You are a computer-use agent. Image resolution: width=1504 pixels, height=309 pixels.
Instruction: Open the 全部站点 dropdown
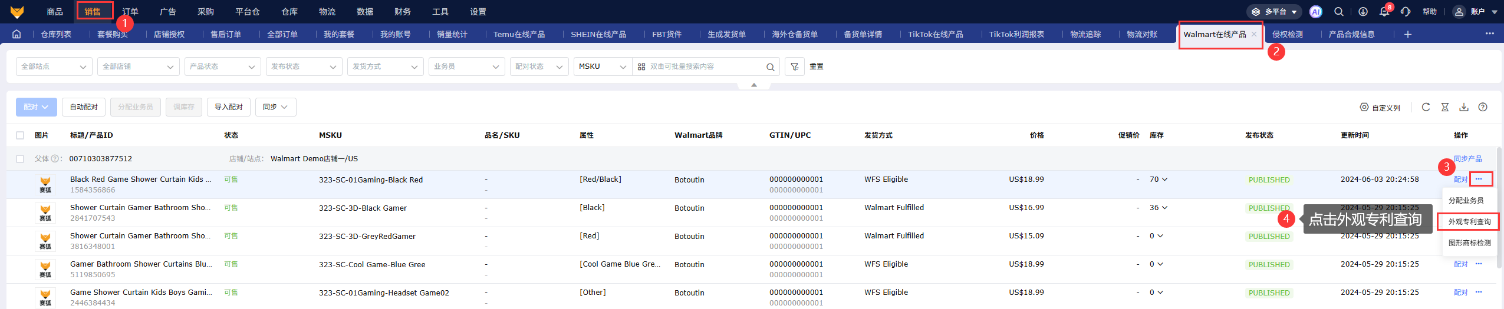(54, 67)
